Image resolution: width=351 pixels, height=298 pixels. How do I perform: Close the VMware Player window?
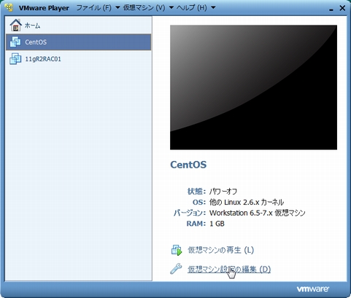(x=342, y=8)
